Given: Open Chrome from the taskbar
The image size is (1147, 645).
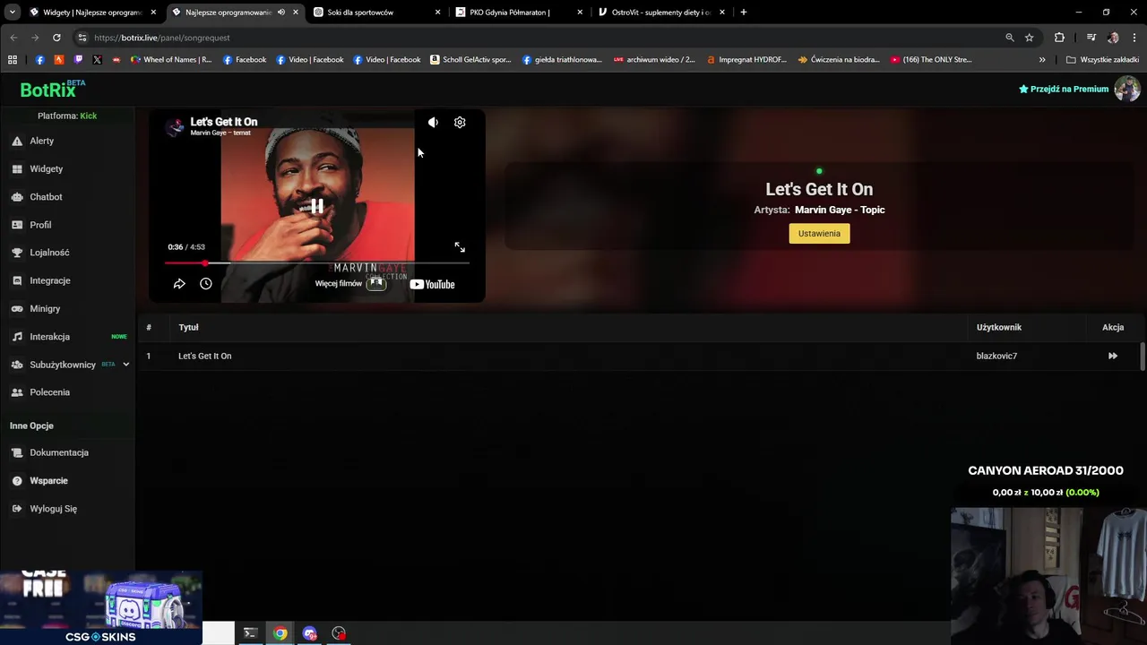Looking at the screenshot, I should [x=280, y=633].
